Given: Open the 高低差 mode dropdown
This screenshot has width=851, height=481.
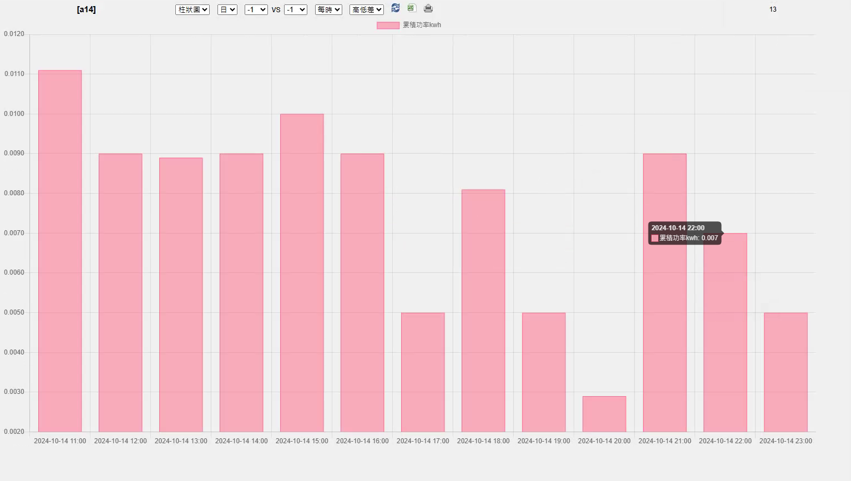Looking at the screenshot, I should tap(367, 10).
